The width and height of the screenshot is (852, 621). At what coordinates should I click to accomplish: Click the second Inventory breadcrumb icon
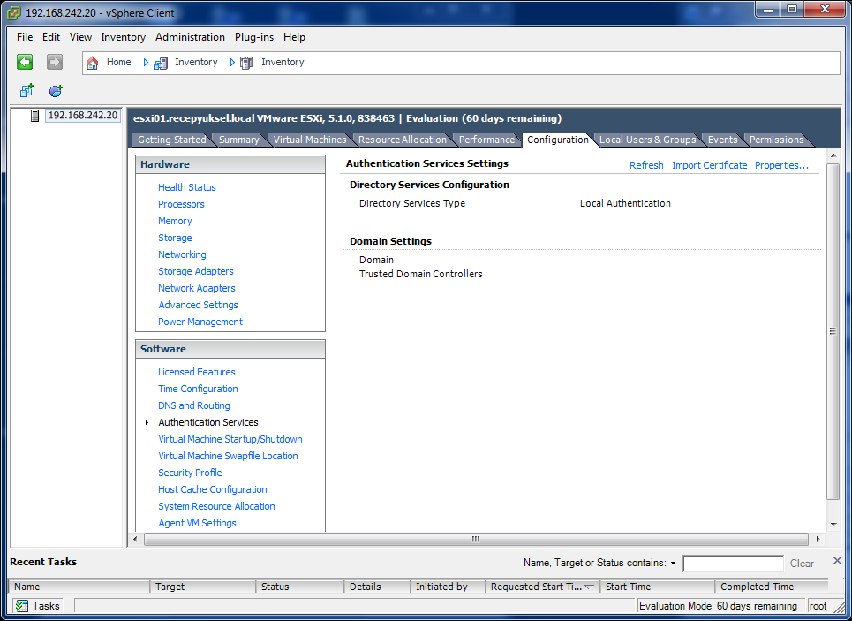246,63
